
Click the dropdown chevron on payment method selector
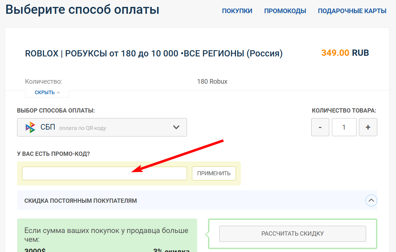(176, 127)
